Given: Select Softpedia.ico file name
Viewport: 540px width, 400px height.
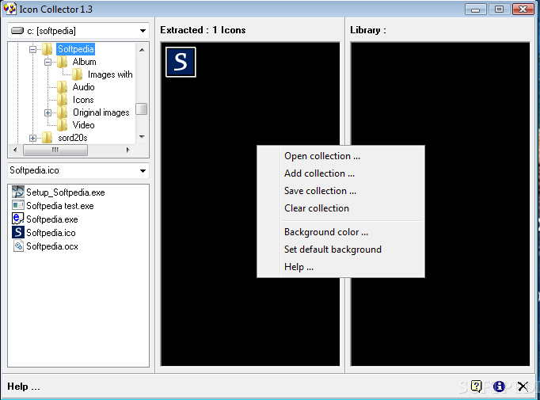Looking at the screenshot, I should point(51,233).
